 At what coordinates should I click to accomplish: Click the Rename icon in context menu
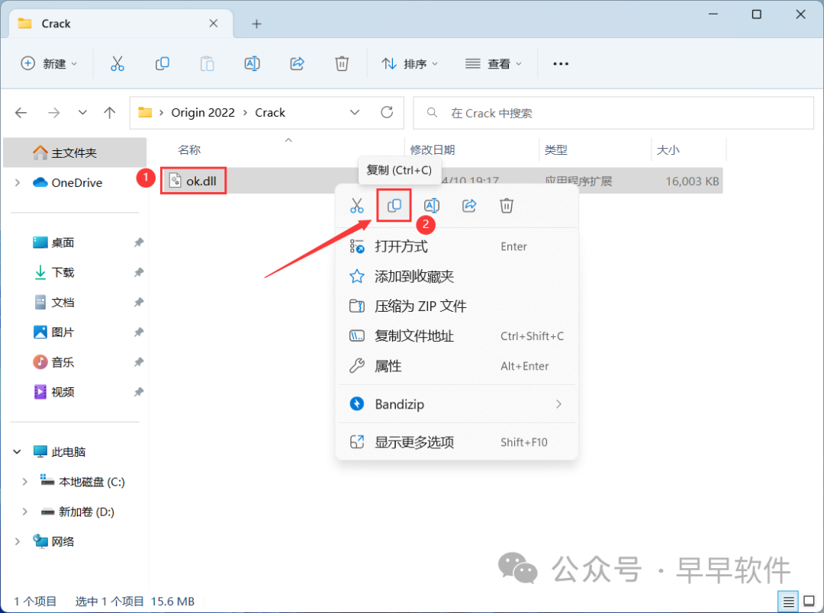[x=432, y=206]
